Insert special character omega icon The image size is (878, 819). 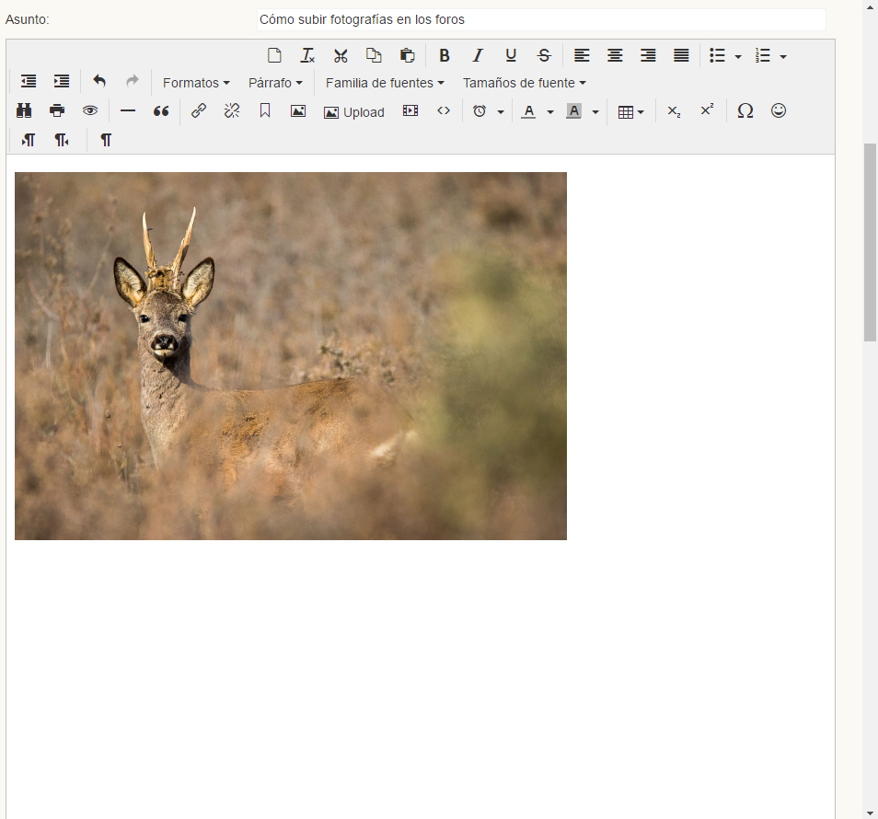(x=745, y=110)
